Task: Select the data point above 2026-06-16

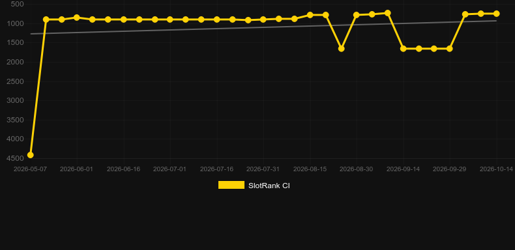Action: [x=123, y=20]
